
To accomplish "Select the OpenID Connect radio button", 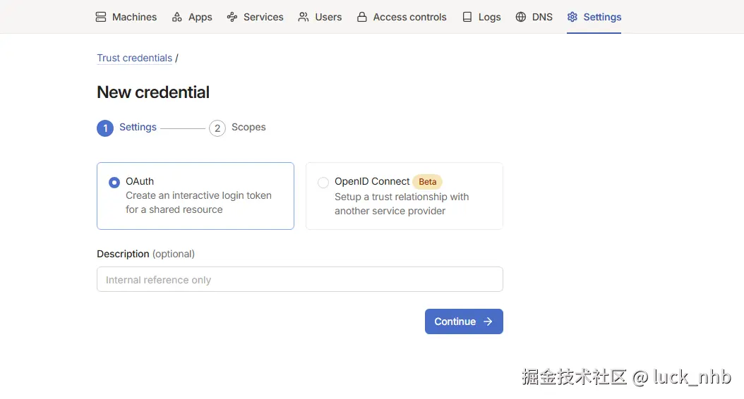I will (323, 183).
